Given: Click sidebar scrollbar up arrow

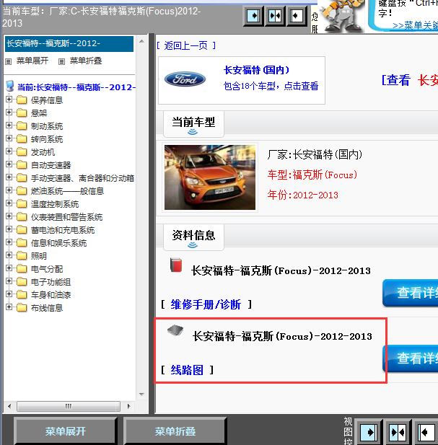Looking at the screenshot, I should [141, 41].
